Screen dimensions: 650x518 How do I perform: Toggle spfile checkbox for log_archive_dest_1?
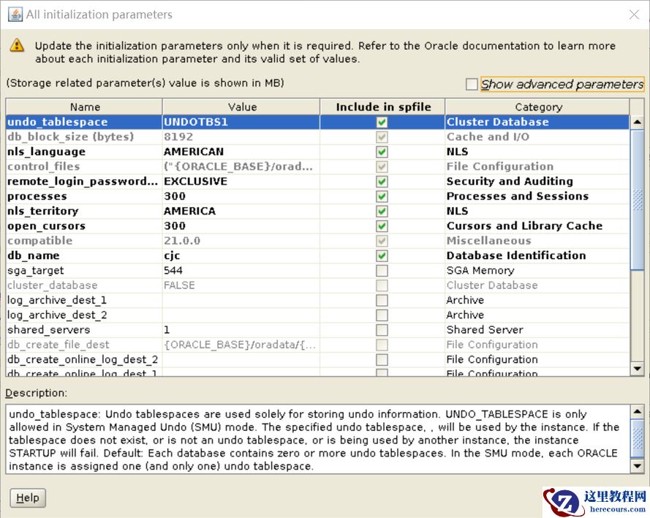(382, 300)
